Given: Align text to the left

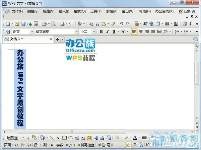Looking at the screenshot, I should pyautogui.click(x=134, y=31).
